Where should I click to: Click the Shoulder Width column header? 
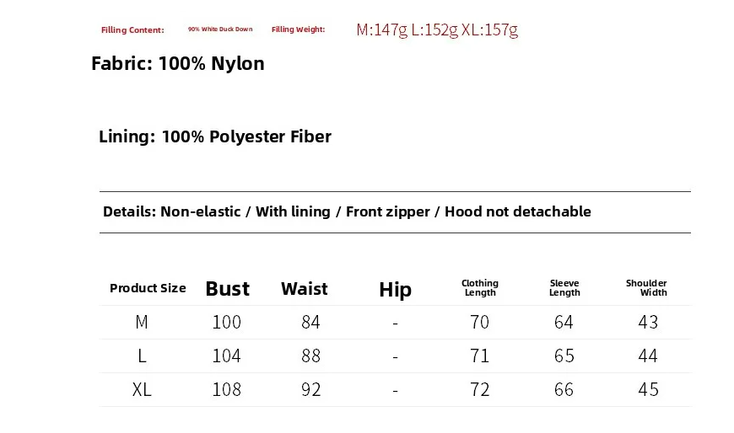click(647, 288)
